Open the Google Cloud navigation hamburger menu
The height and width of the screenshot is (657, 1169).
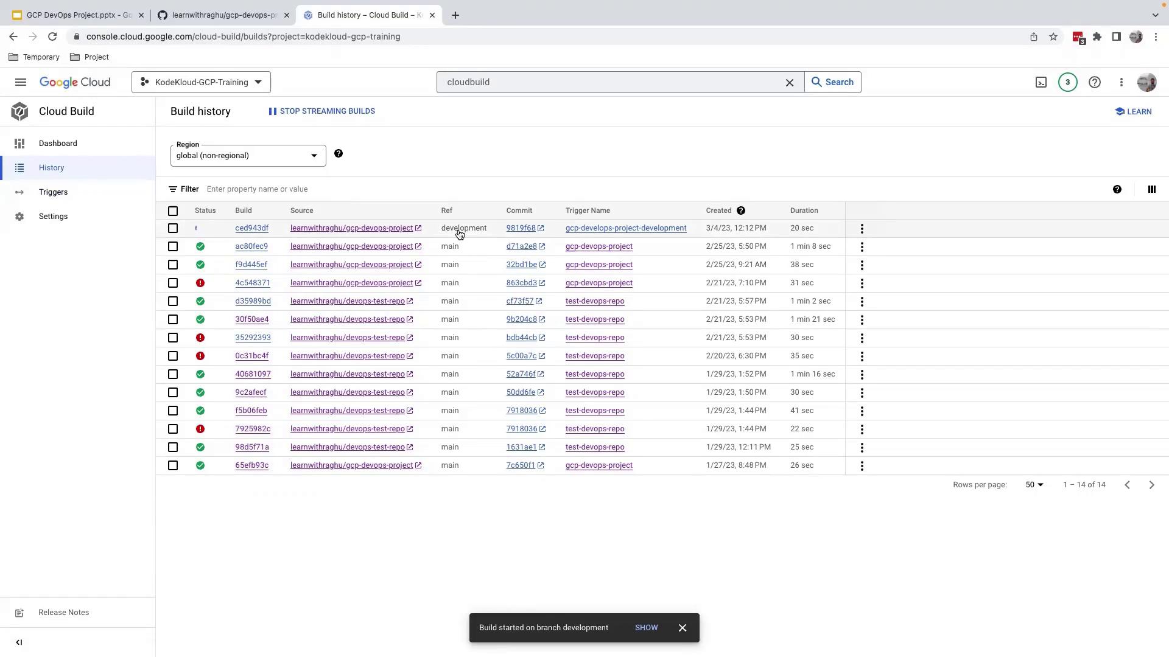[21, 82]
